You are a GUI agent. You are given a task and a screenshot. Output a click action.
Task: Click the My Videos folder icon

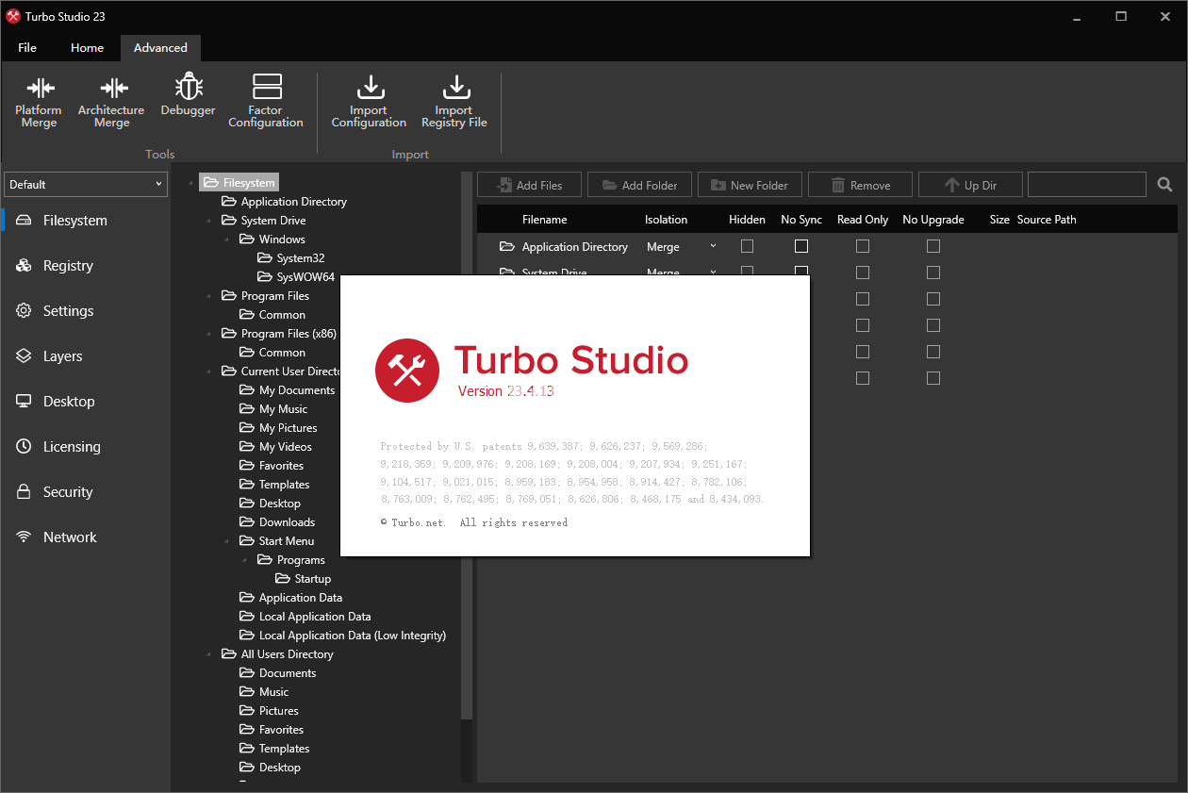(x=247, y=447)
